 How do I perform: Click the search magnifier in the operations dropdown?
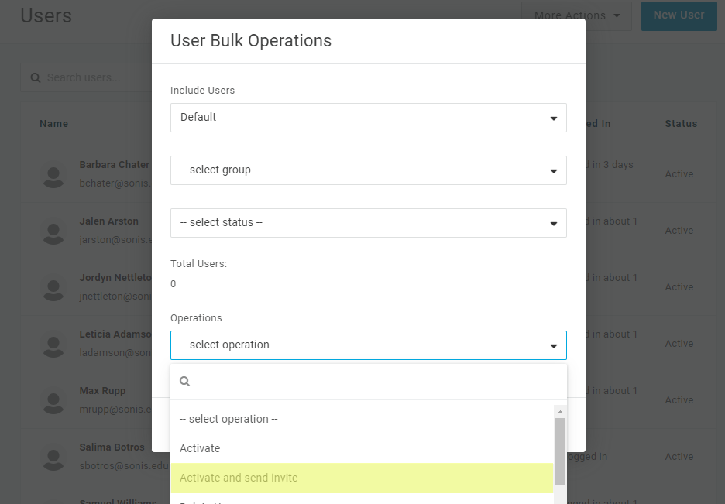point(185,381)
